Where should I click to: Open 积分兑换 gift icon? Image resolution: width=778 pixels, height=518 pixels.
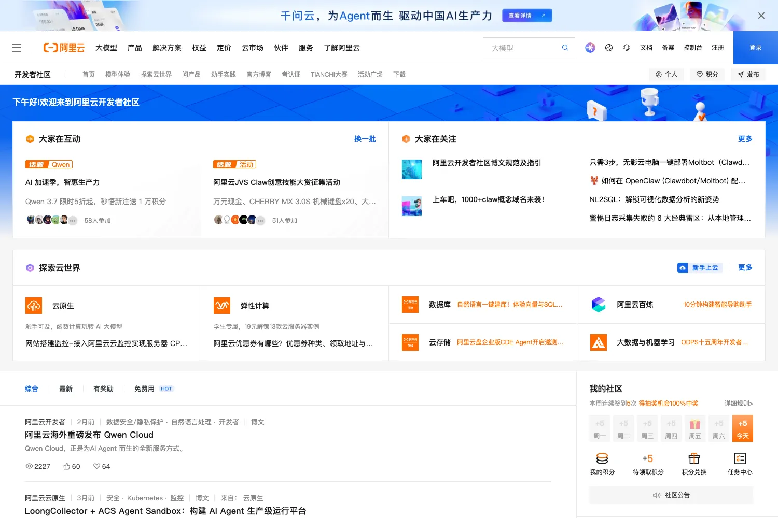click(x=694, y=458)
